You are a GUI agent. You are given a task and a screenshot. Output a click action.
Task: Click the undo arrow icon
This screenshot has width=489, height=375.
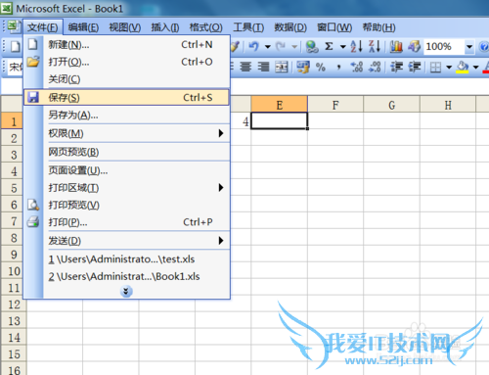(253, 46)
